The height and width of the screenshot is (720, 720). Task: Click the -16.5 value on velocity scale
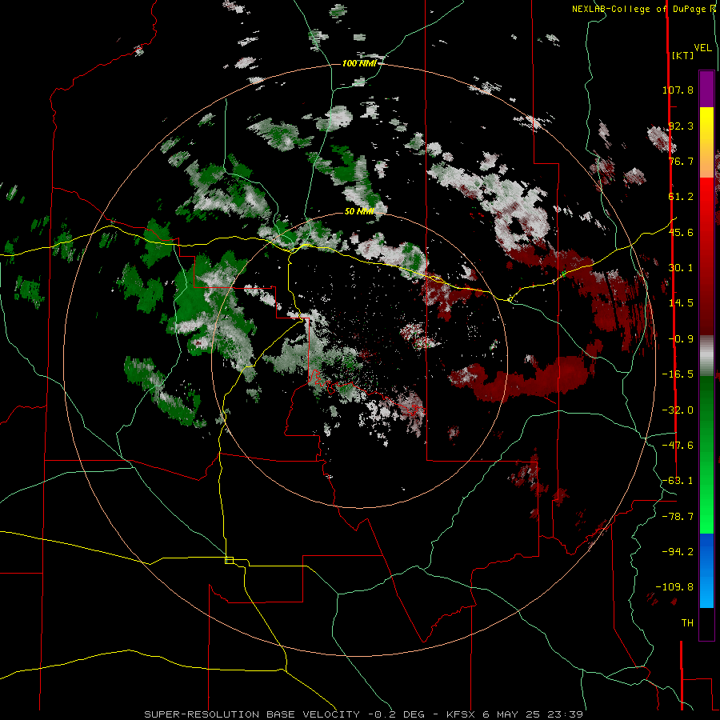click(x=678, y=374)
